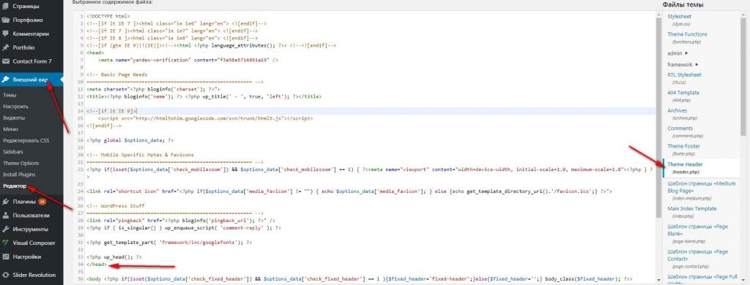The height and width of the screenshot is (285, 750).
Task: Expand the admin folder in theme files
Action: 677,53
